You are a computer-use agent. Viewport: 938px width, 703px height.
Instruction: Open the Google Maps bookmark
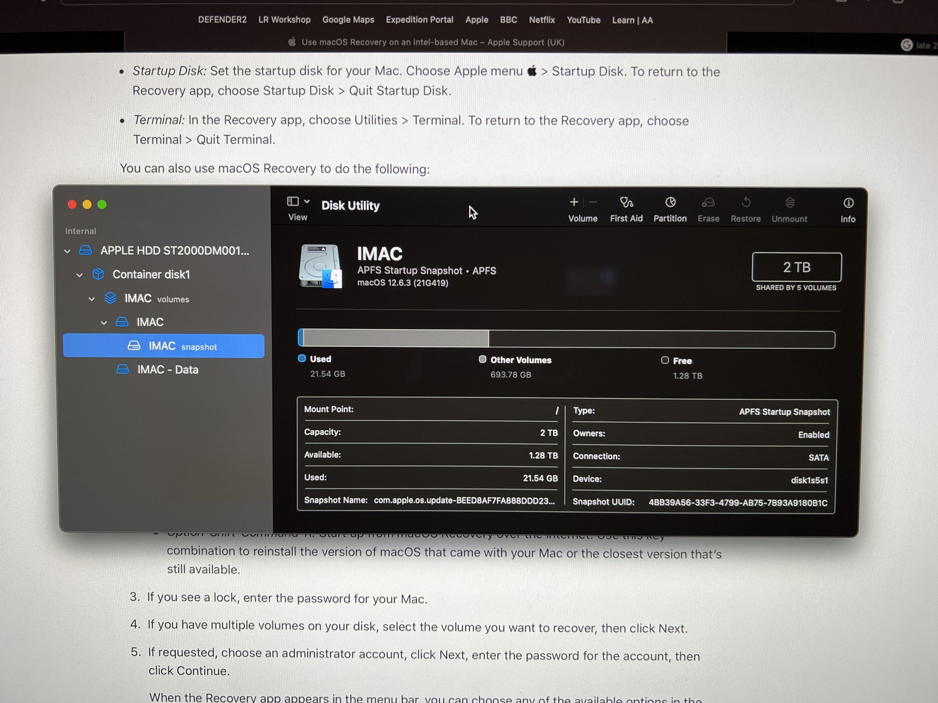point(348,20)
